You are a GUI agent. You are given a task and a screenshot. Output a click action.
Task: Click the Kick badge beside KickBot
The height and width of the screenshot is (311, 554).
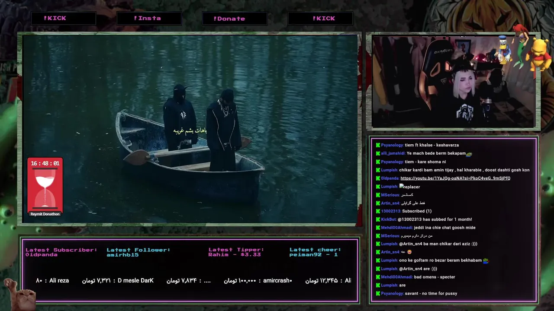tap(378, 219)
